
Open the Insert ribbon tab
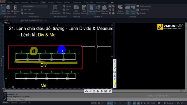pos(17,2)
